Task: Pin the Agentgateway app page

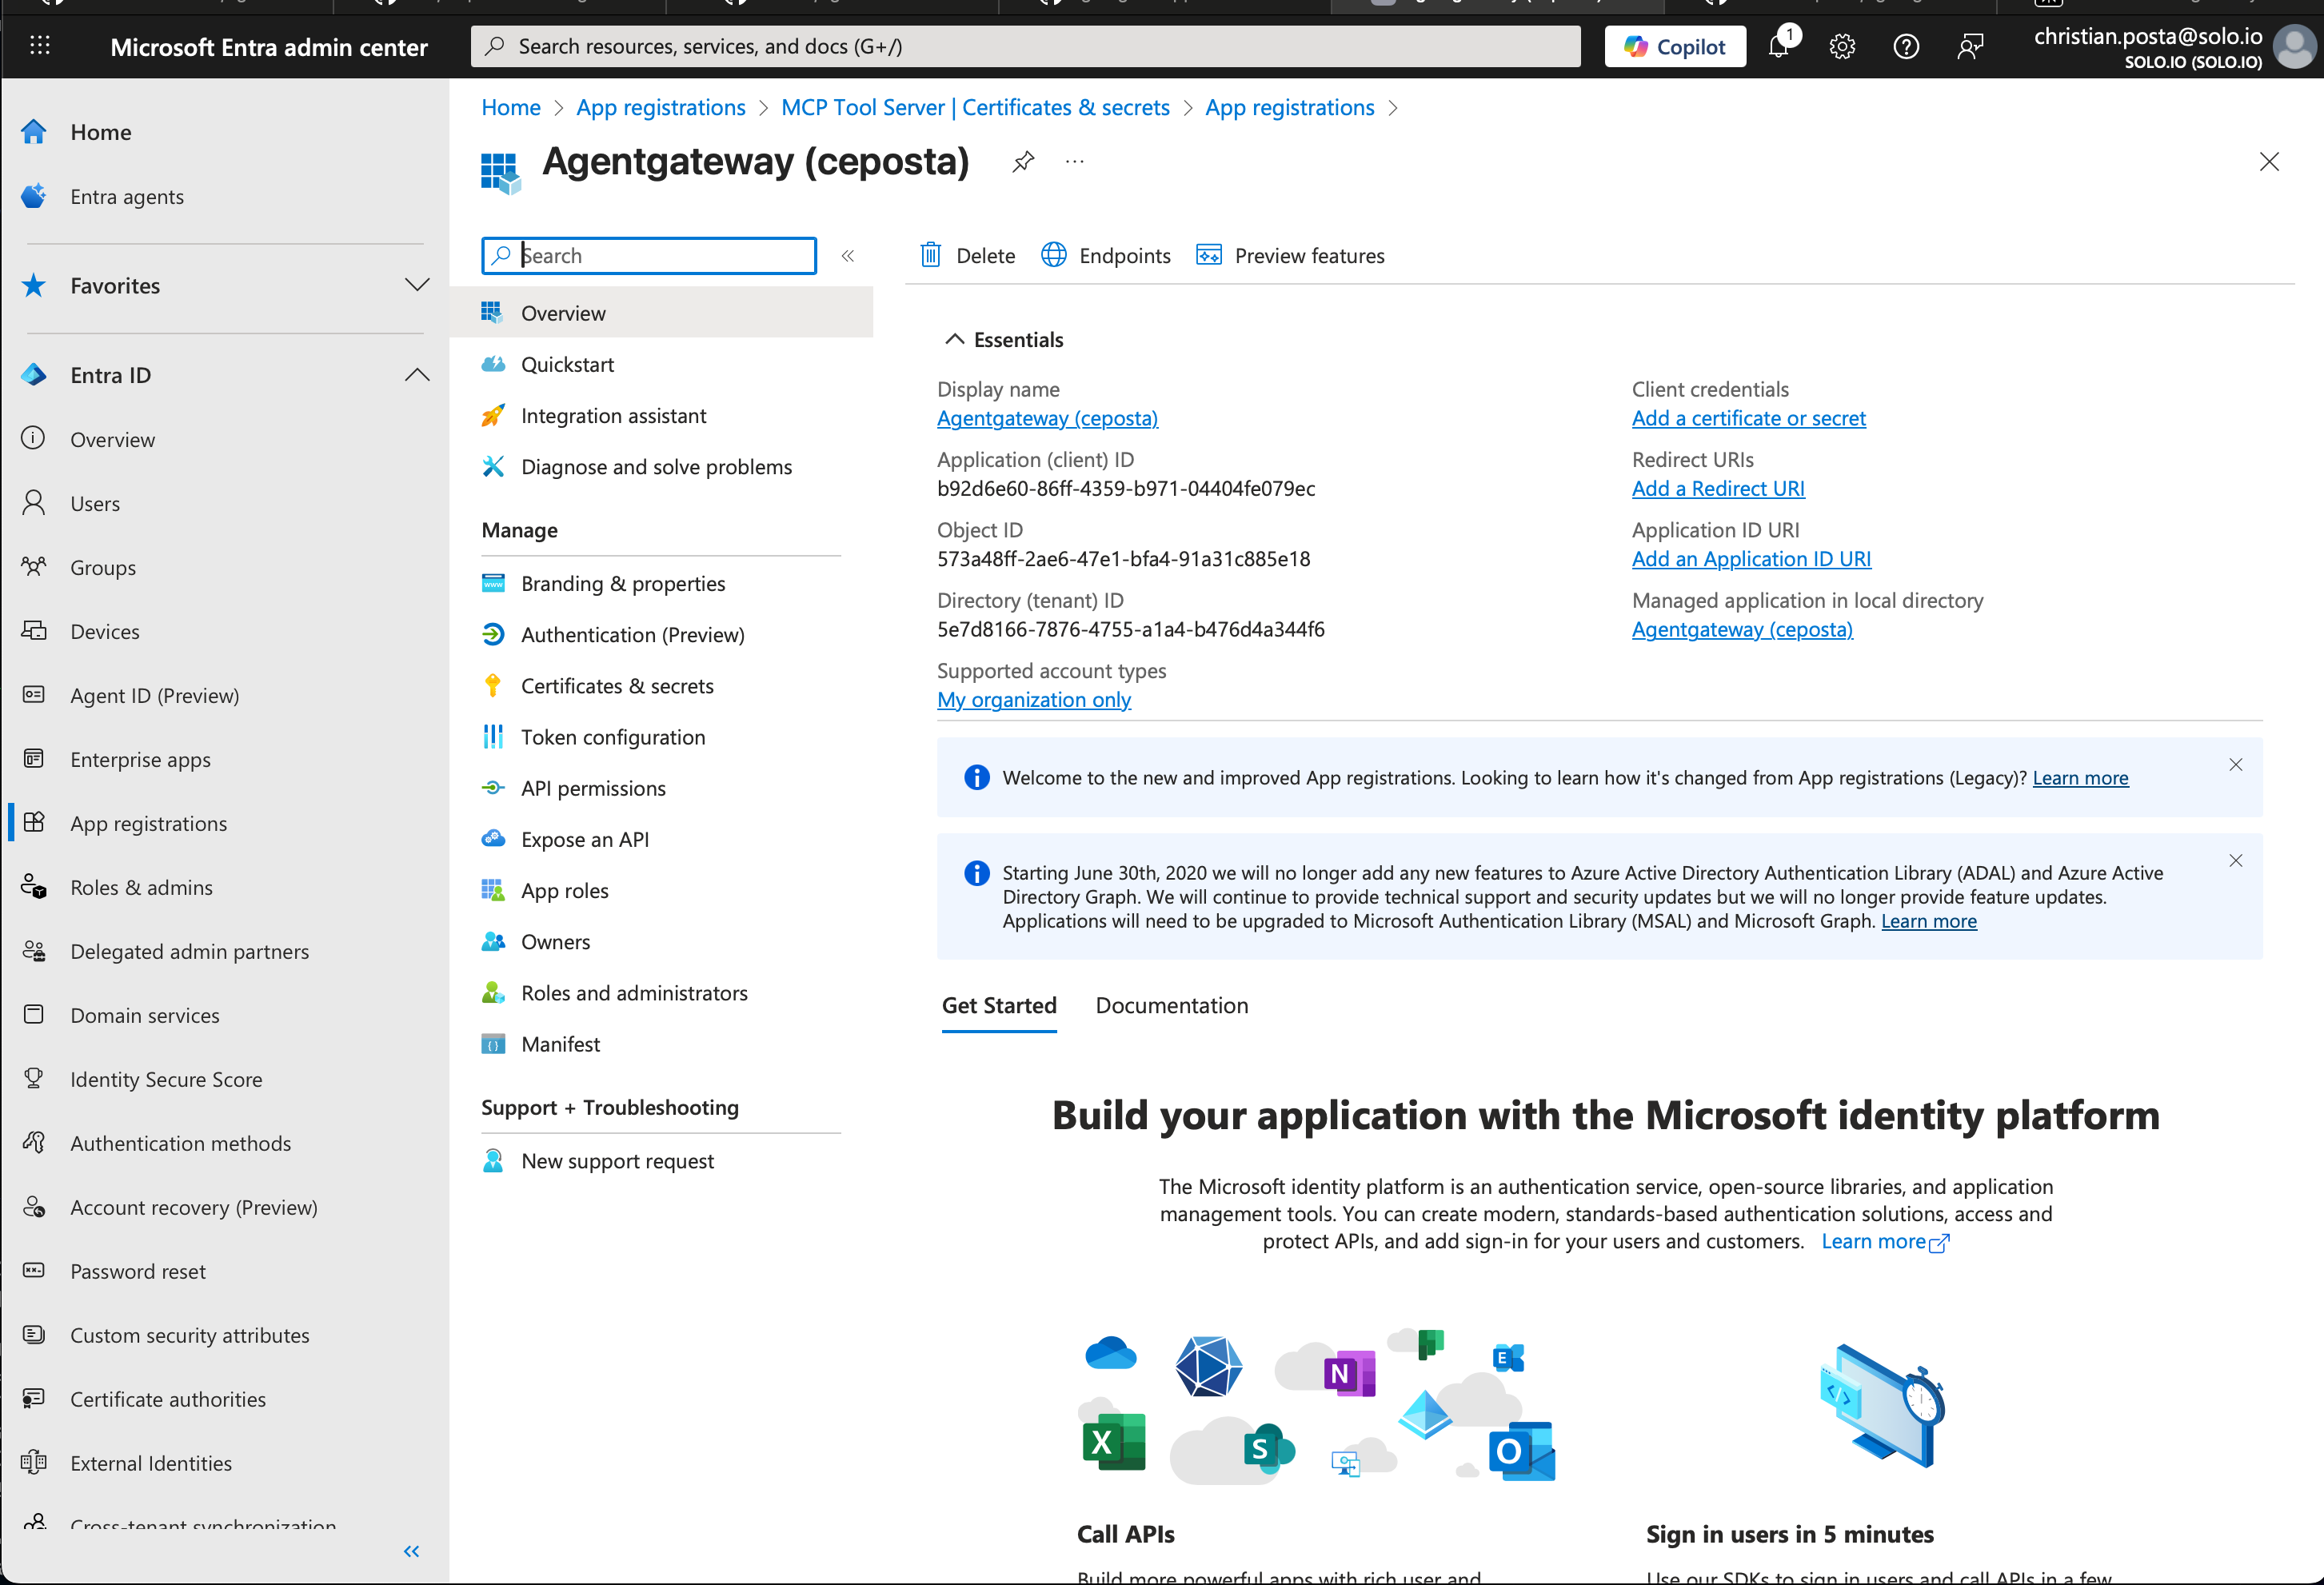Action: tap(1022, 161)
